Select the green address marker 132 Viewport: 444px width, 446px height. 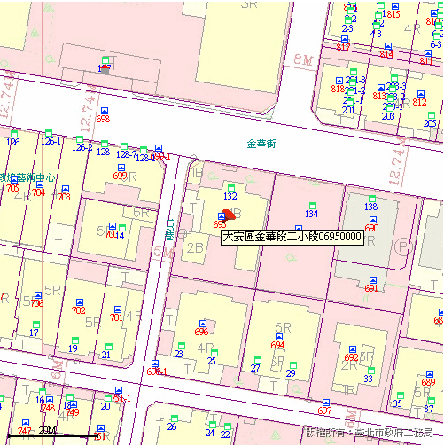click(231, 188)
